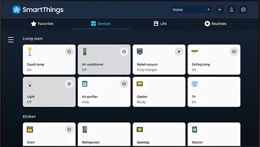The height and width of the screenshot is (147, 260).
Task: Click the Washer icon
Action: coord(195,130)
